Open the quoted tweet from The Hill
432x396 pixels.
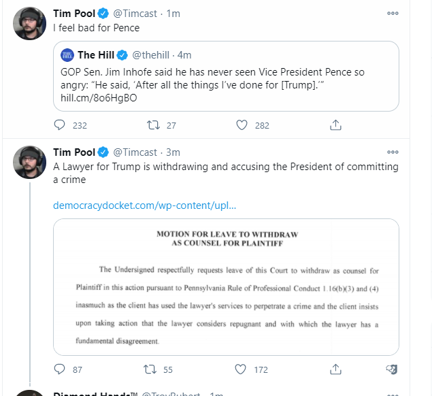point(226,76)
